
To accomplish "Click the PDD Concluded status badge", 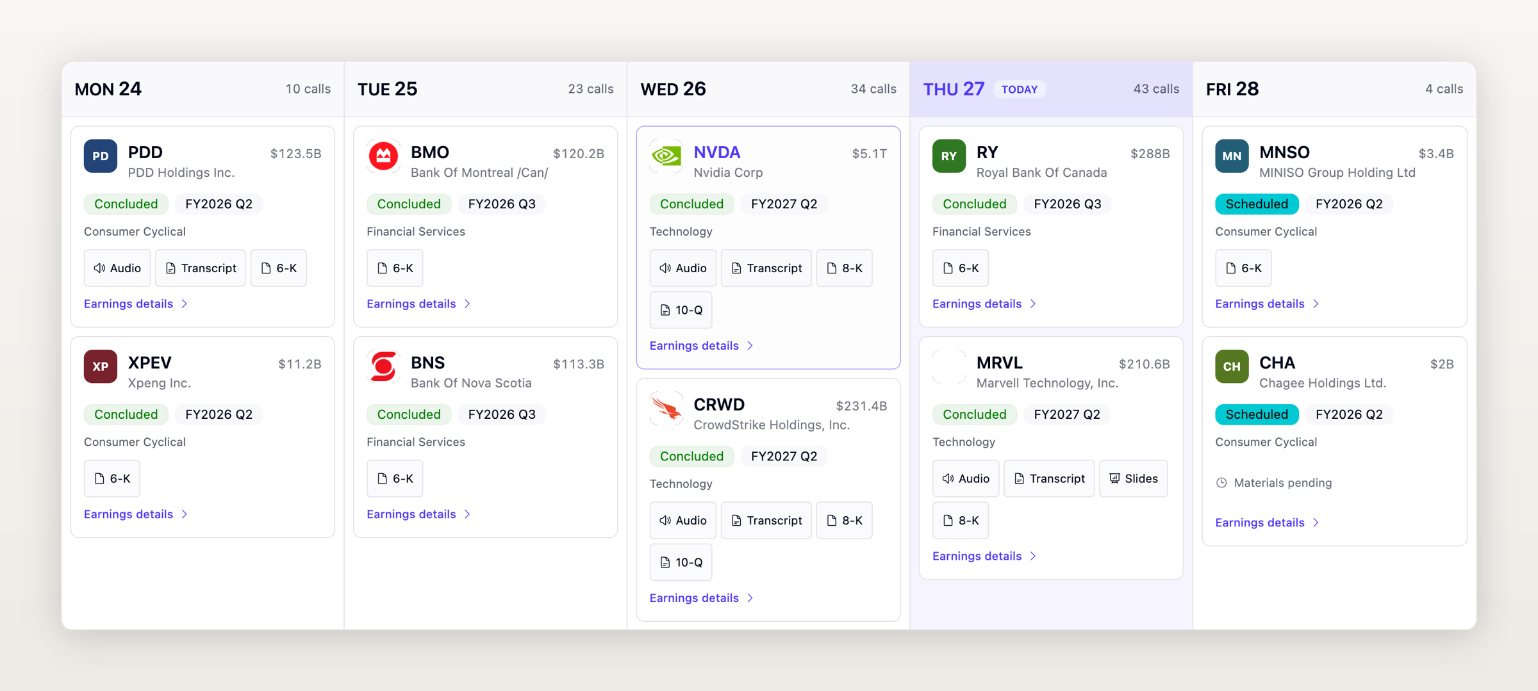I will click(126, 204).
